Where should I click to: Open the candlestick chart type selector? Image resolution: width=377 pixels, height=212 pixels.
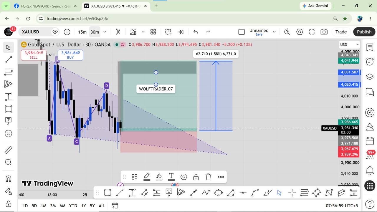[118, 32]
